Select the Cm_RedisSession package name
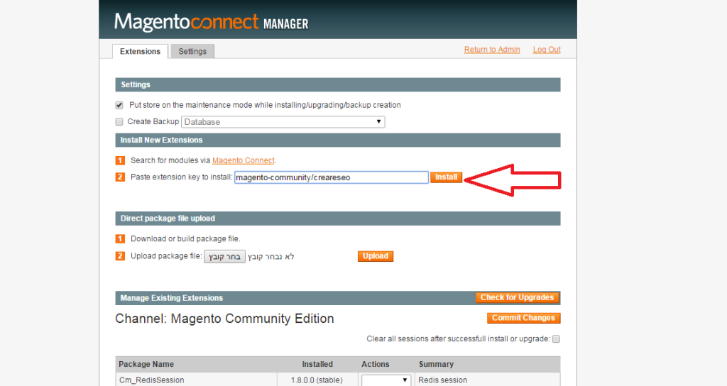The width and height of the screenshot is (727, 386). click(152, 380)
